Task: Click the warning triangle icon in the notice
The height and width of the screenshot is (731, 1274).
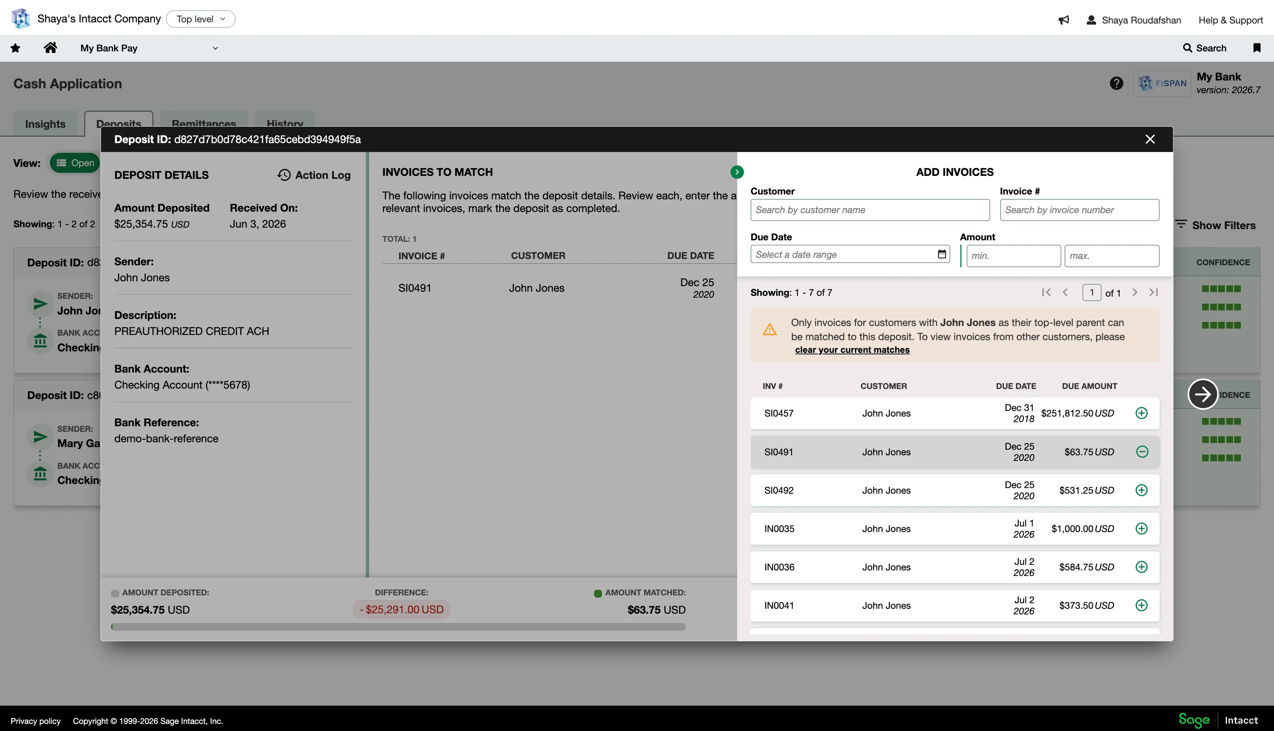Action: point(770,329)
